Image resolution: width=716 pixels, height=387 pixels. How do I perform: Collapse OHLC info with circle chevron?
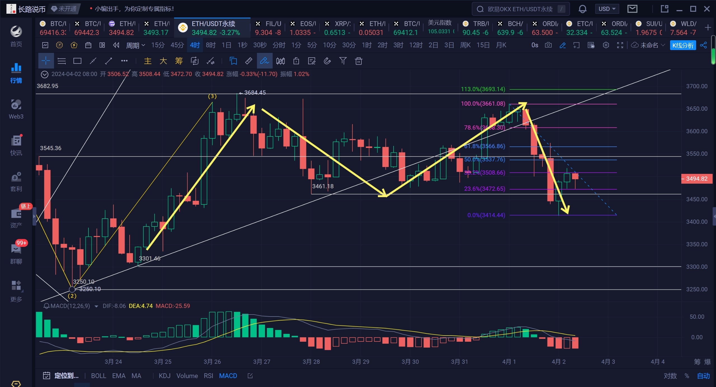click(x=45, y=74)
